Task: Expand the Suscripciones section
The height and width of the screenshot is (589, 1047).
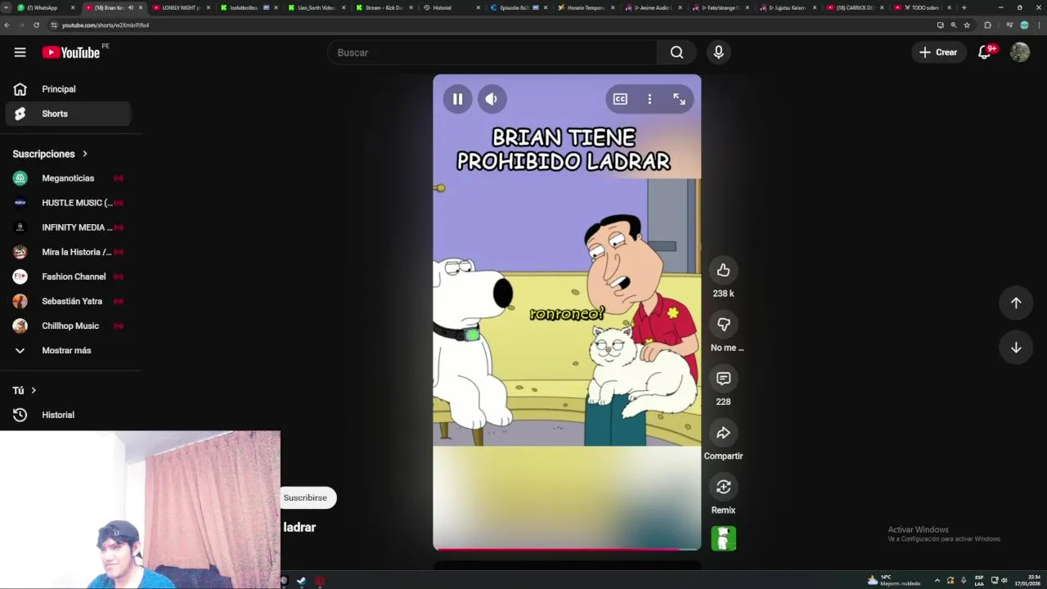Action: [50, 154]
